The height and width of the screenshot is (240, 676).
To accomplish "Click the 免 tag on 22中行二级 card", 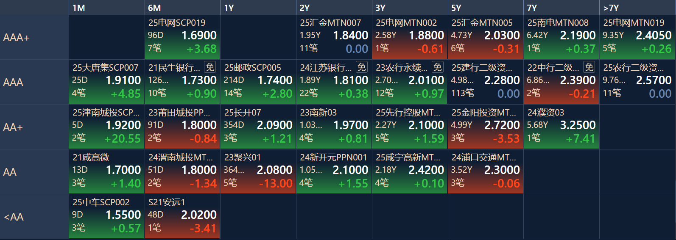I will [x=589, y=67].
